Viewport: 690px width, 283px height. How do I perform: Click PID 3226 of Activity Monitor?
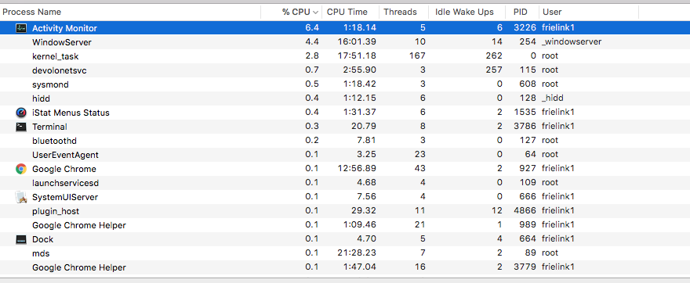(x=525, y=28)
